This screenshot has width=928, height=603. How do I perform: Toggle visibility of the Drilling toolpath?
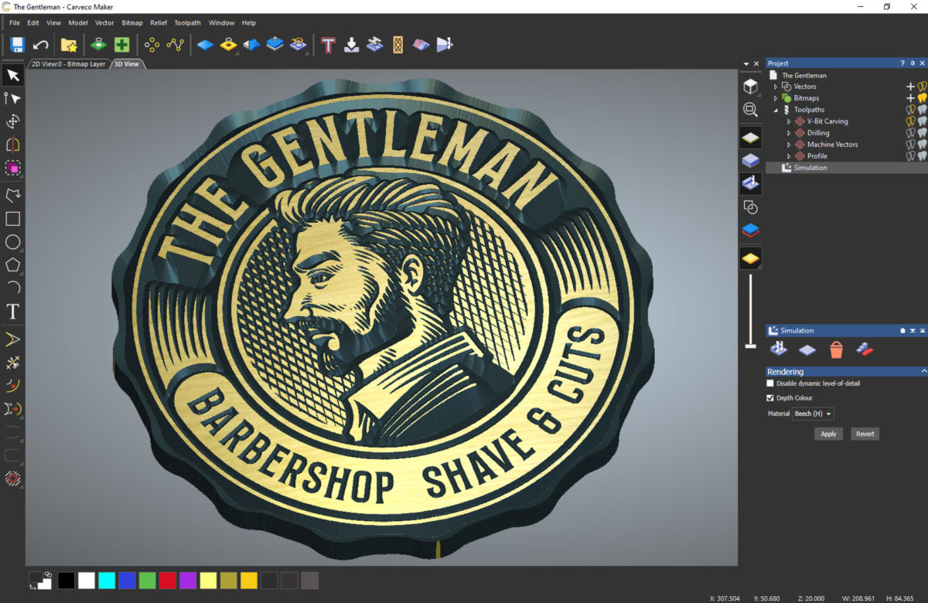912,132
